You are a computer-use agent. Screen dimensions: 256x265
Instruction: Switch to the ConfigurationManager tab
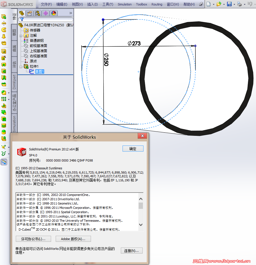pos(38,13)
